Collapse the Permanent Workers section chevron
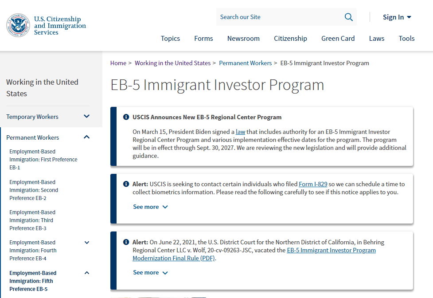 pos(87,137)
